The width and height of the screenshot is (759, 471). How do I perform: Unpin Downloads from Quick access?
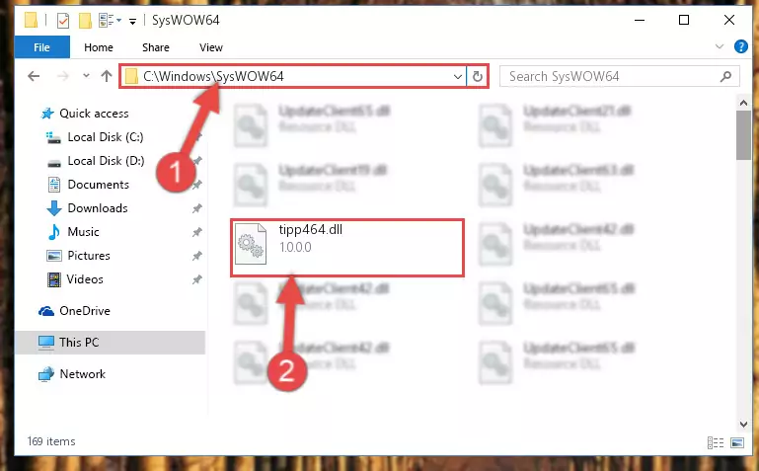pyautogui.click(x=196, y=208)
